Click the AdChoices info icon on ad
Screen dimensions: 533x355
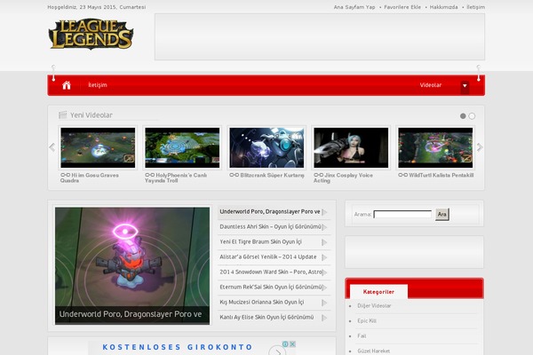point(285,344)
